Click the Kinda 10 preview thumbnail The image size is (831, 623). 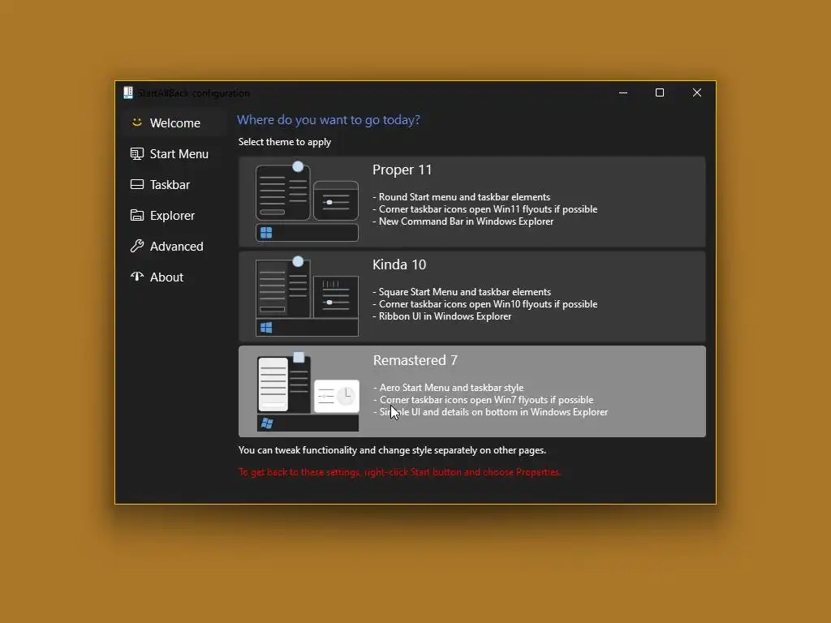[307, 297]
